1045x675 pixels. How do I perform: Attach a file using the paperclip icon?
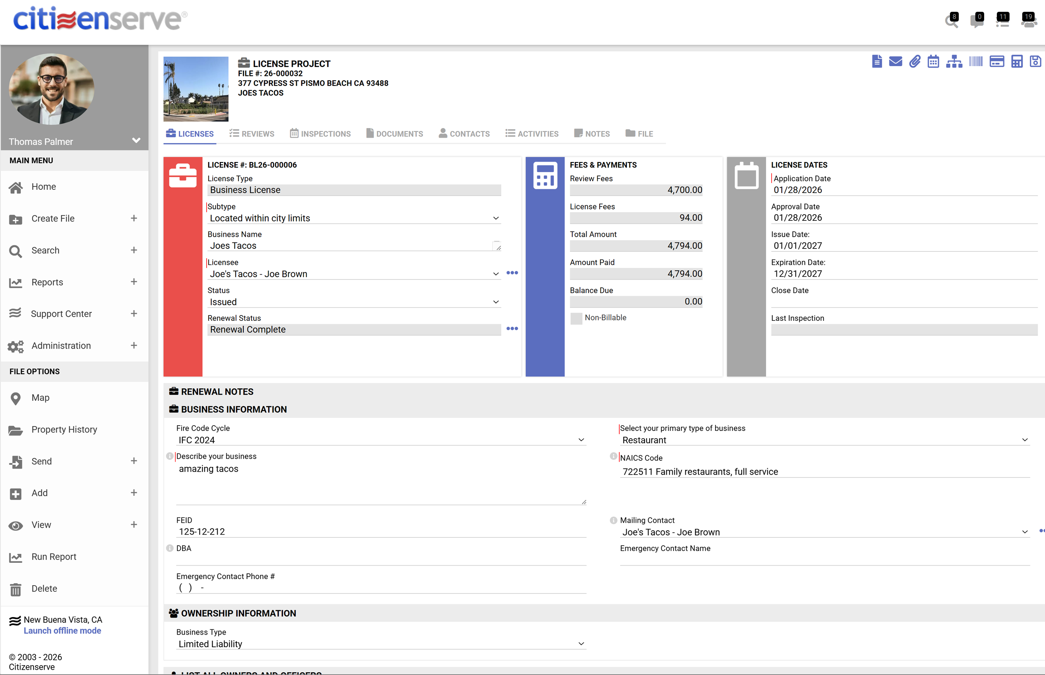click(915, 61)
